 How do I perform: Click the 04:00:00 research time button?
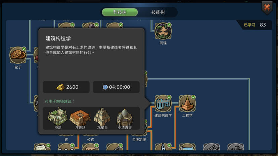coord(116,87)
